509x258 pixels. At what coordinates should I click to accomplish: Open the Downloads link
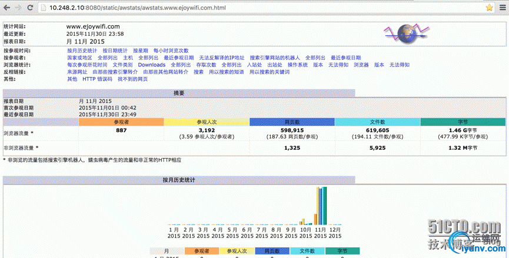click(152, 65)
